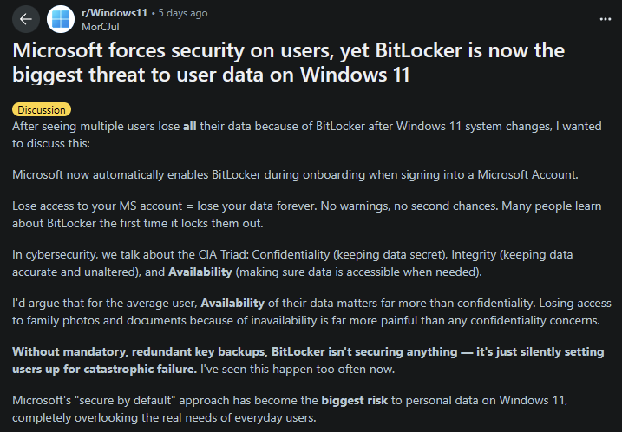Click bold 'Availability' after 'average user'
Viewport: 622px width, 432px height.
click(232, 304)
